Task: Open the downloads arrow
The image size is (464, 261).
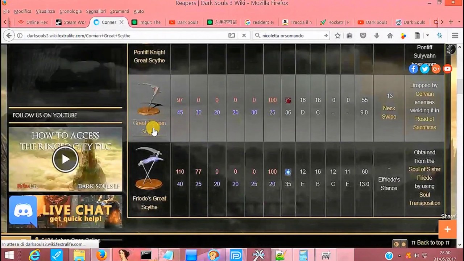Action: click(x=377, y=36)
